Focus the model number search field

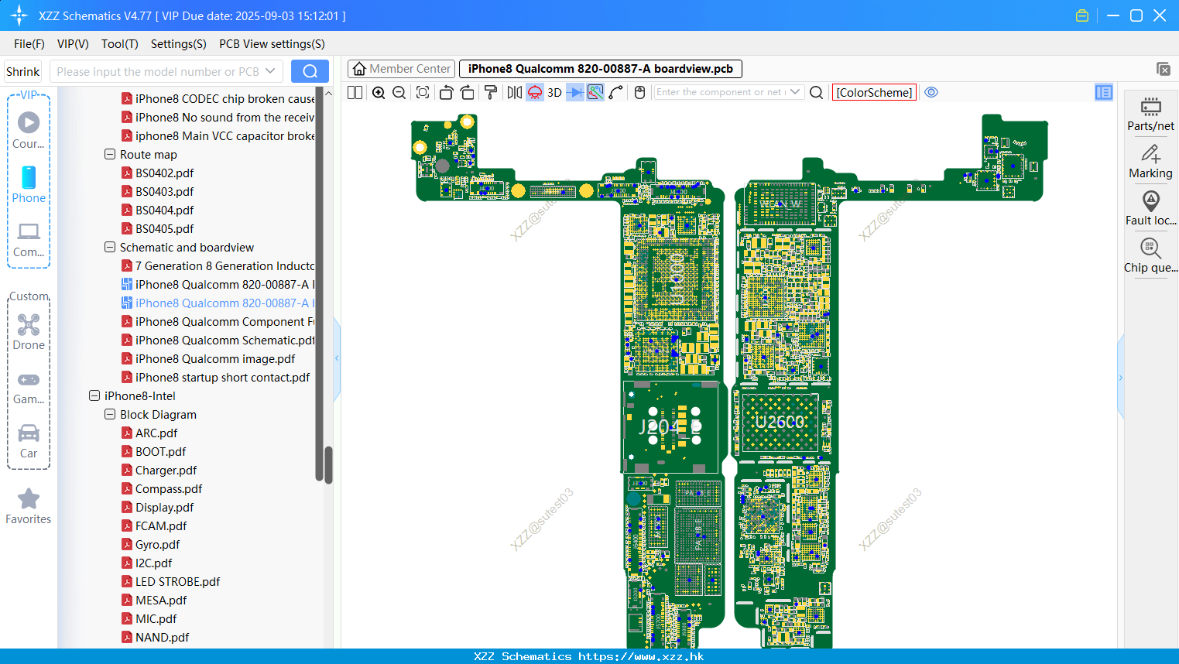tap(157, 71)
